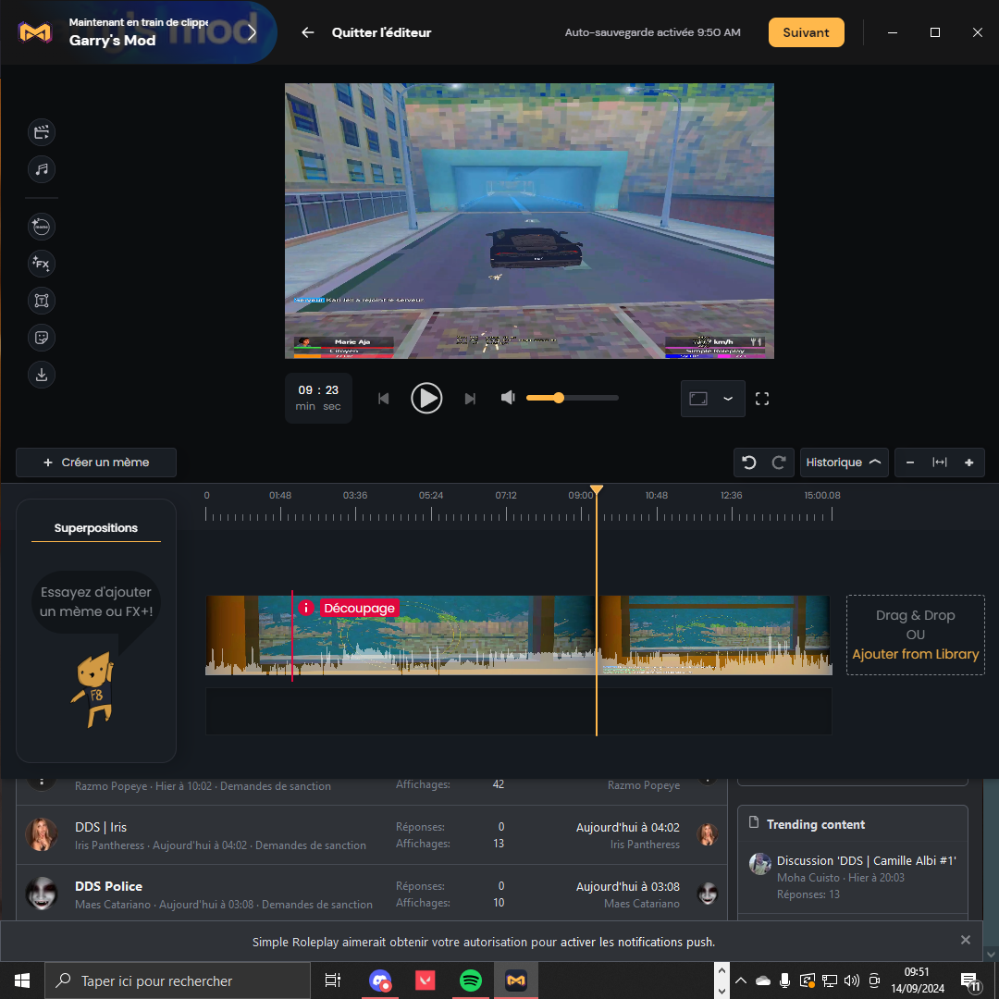Click Iris Pantheress last-poster name on the right
Viewport: 999px width, 999px height.
tap(645, 845)
